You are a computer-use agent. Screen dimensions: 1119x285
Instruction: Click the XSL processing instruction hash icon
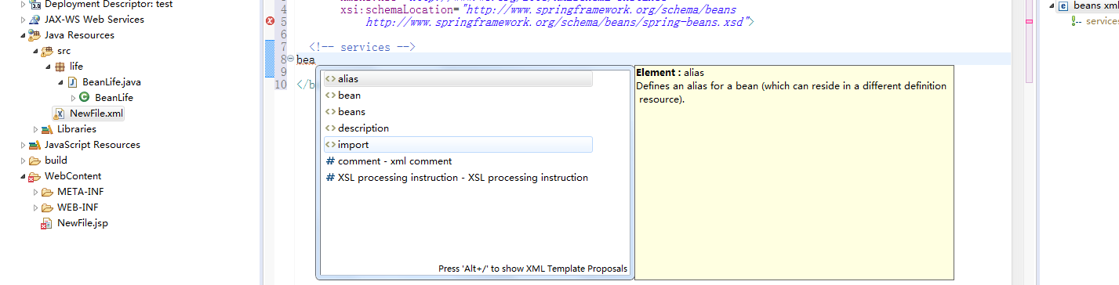(x=330, y=178)
